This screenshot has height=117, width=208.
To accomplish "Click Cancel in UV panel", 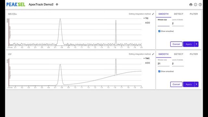I will click(176, 84).
